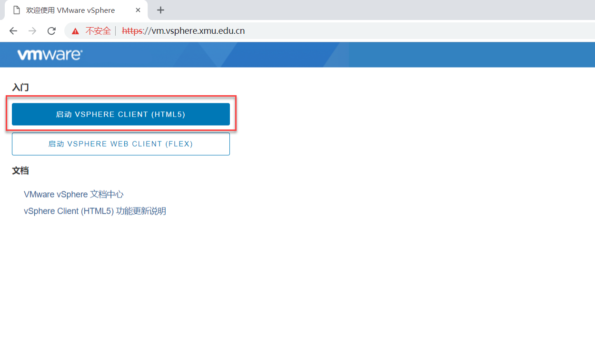Click the VMware logo in the header
The width and height of the screenshot is (595, 357).
(50, 55)
